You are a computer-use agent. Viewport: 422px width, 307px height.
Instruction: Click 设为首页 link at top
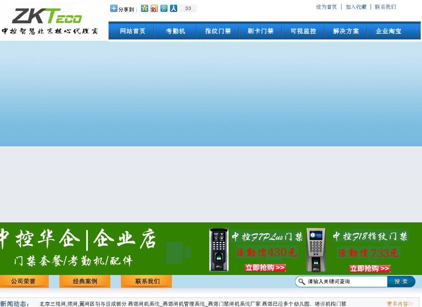point(326,7)
